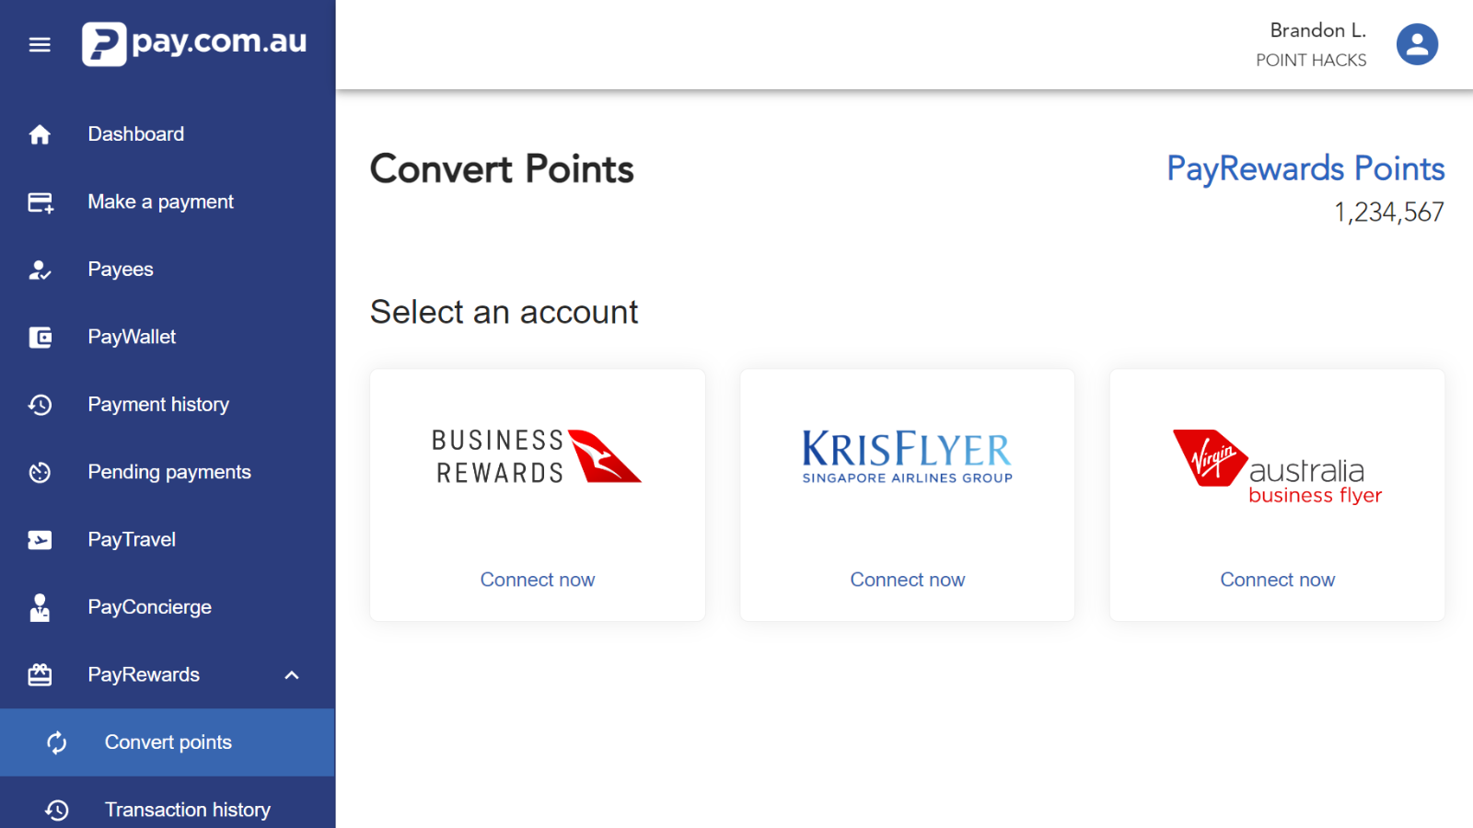This screenshot has height=828, width=1473.
Task: Connect now for KrisFlyer
Action: [908, 580]
